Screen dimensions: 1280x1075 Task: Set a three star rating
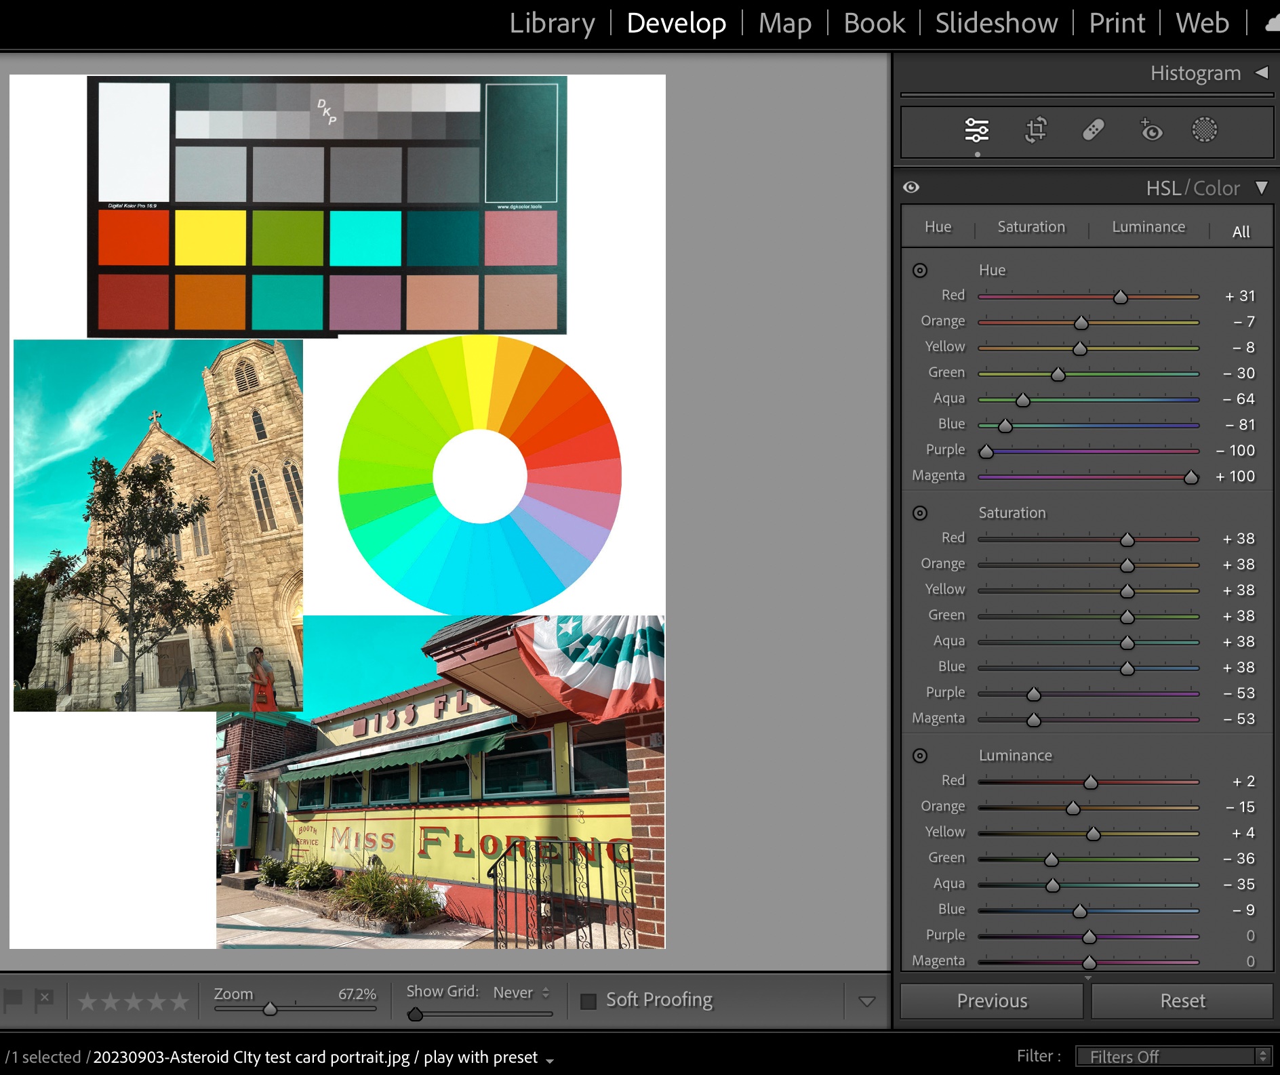tap(134, 1001)
